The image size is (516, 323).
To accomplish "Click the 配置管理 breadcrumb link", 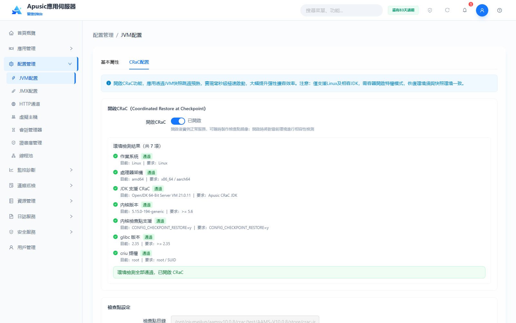I will (x=103, y=35).
